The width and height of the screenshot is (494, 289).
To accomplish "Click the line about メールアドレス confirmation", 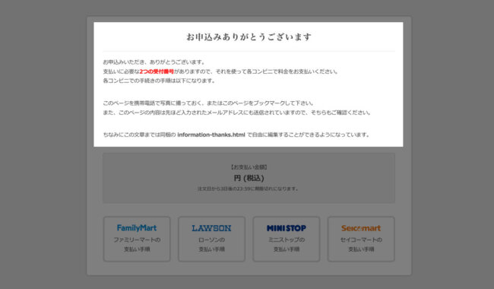I will [237, 113].
